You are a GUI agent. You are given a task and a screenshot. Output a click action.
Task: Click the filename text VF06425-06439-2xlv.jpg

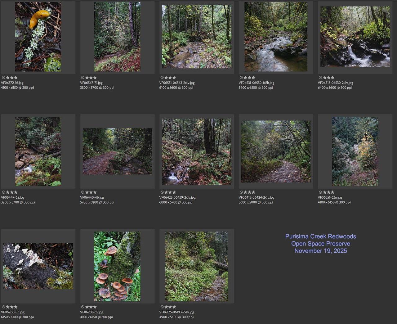[x=177, y=197]
